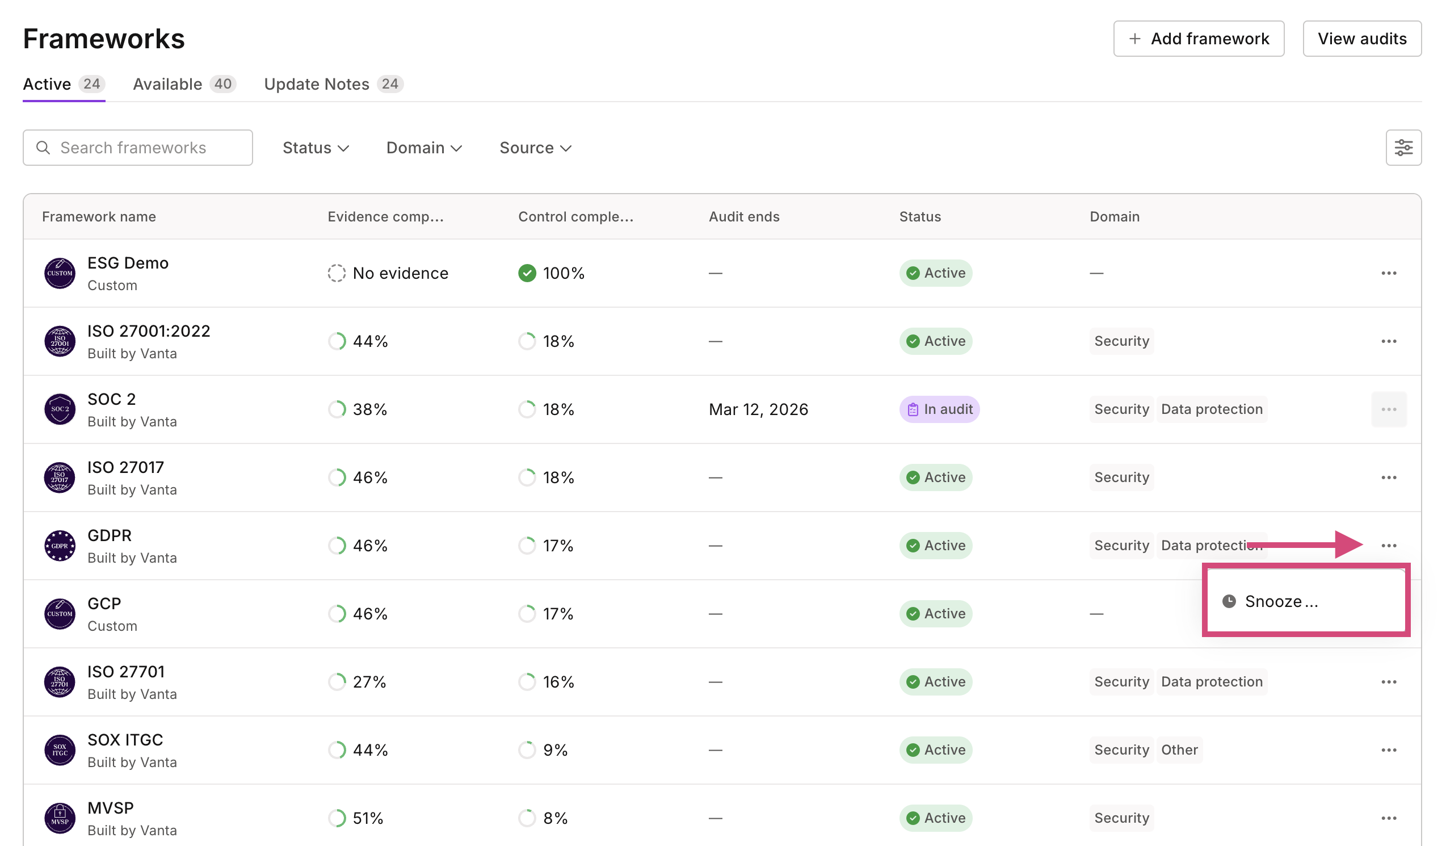Expand the Source filter dropdown
Image resolution: width=1446 pixels, height=846 pixels.
point(535,148)
